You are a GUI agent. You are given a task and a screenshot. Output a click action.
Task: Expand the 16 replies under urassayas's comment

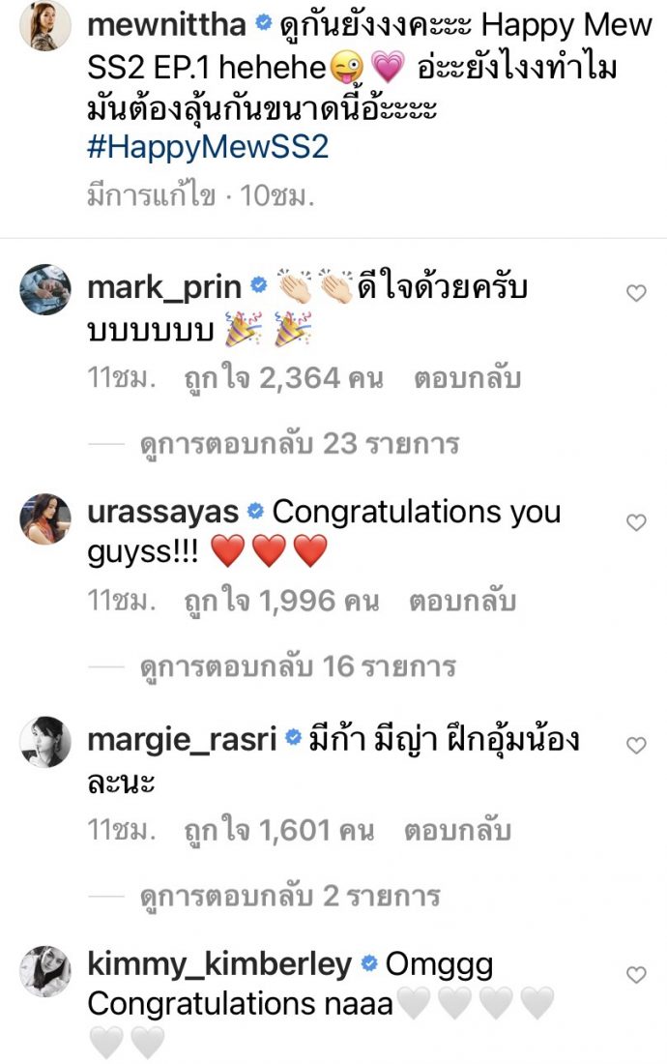[x=297, y=666]
